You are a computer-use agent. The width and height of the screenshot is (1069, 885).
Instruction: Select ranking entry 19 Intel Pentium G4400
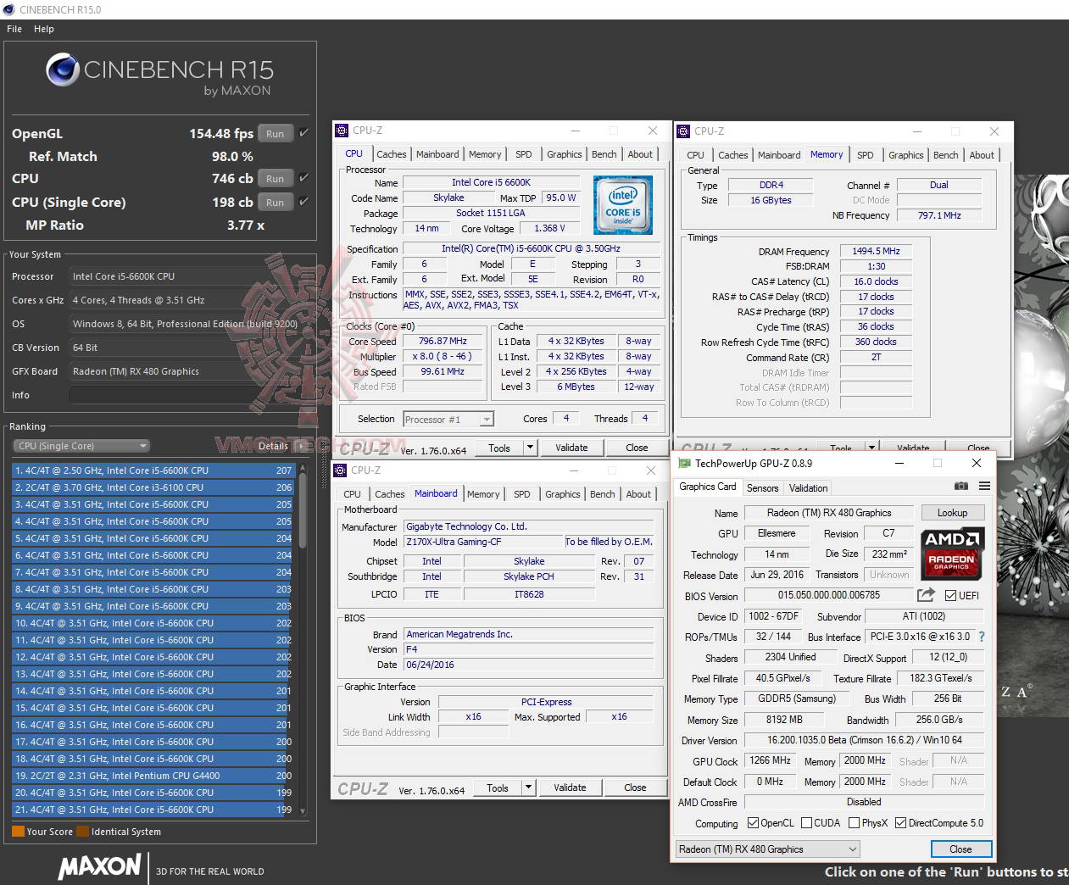click(153, 776)
